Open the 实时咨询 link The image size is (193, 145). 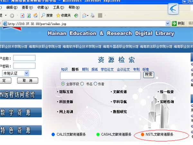pos(167,102)
